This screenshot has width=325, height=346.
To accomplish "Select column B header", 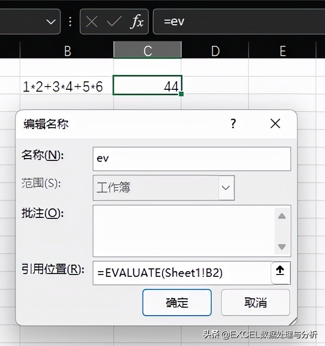I will pyautogui.click(x=67, y=51).
